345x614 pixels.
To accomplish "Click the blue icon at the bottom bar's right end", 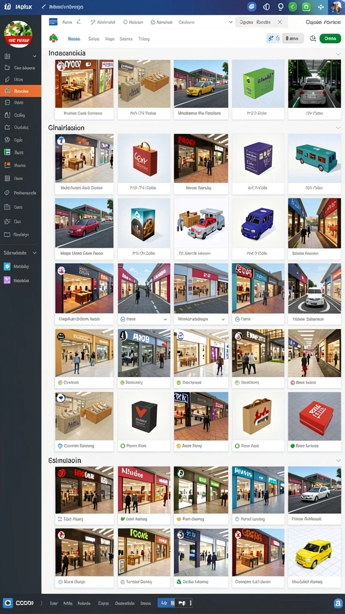I will tap(338, 603).
